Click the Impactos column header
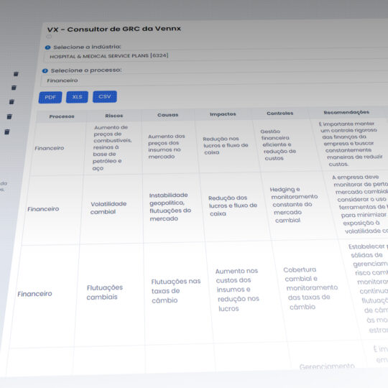 click(x=223, y=114)
